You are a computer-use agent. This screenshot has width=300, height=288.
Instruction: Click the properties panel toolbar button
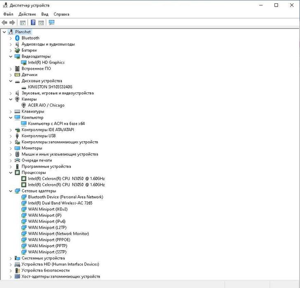23,23
